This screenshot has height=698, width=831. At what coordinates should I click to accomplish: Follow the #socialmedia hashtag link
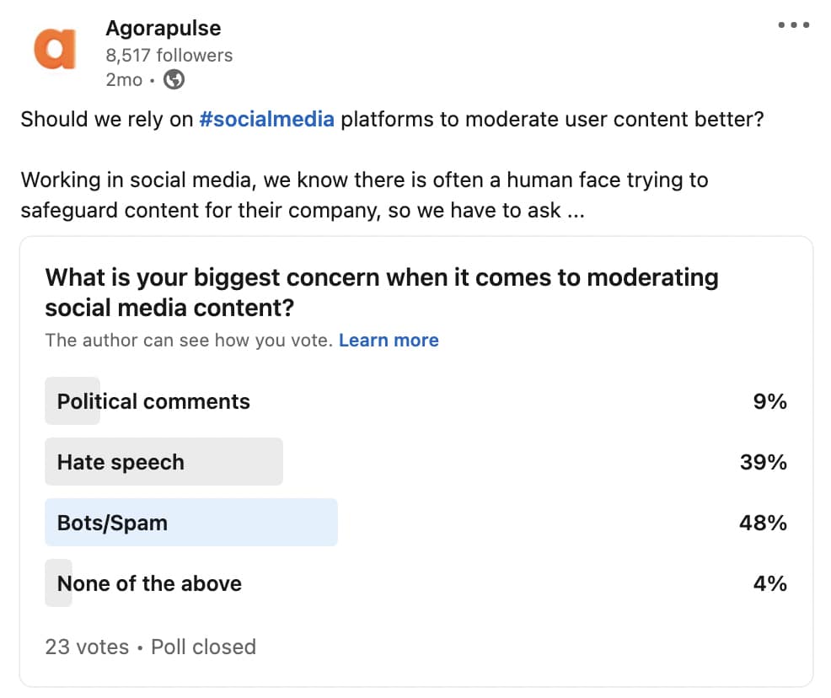[x=266, y=119]
